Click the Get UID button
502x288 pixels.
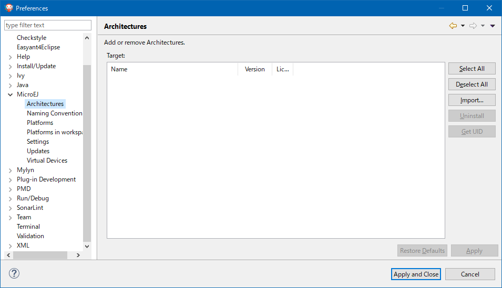[472, 131]
